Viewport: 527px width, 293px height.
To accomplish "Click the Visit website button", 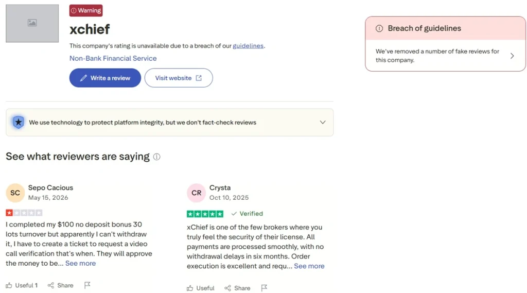I will click(x=179, y=78).
